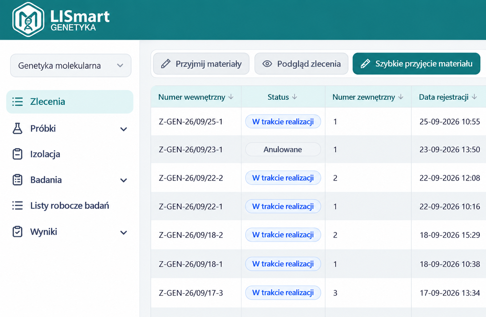This screenshot has width=486, height=317.
Task: Open the Genetyka molekularna dropdown
Action: click(71, 65)
